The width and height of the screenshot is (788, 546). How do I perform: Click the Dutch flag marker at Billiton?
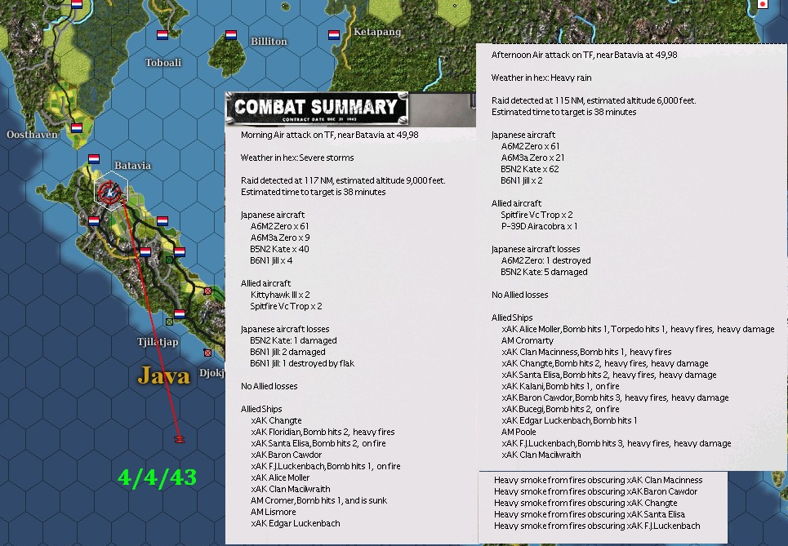click(231, 35)
